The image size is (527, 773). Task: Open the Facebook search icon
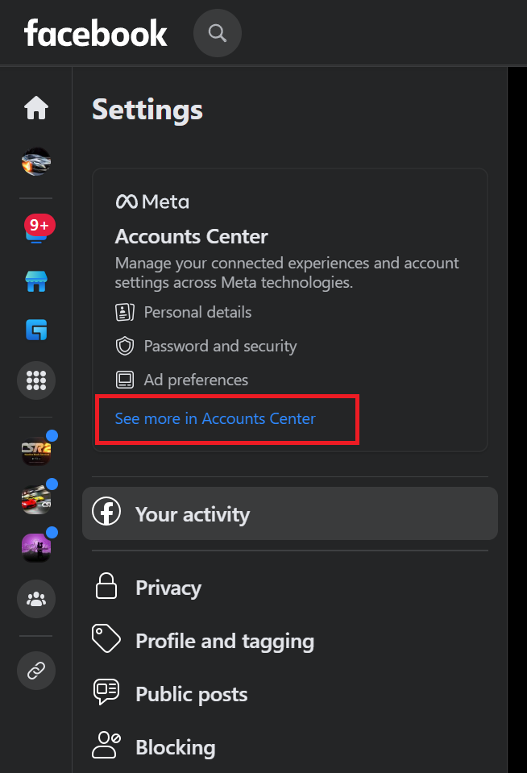pyautogui.click(x=218, y=33)
